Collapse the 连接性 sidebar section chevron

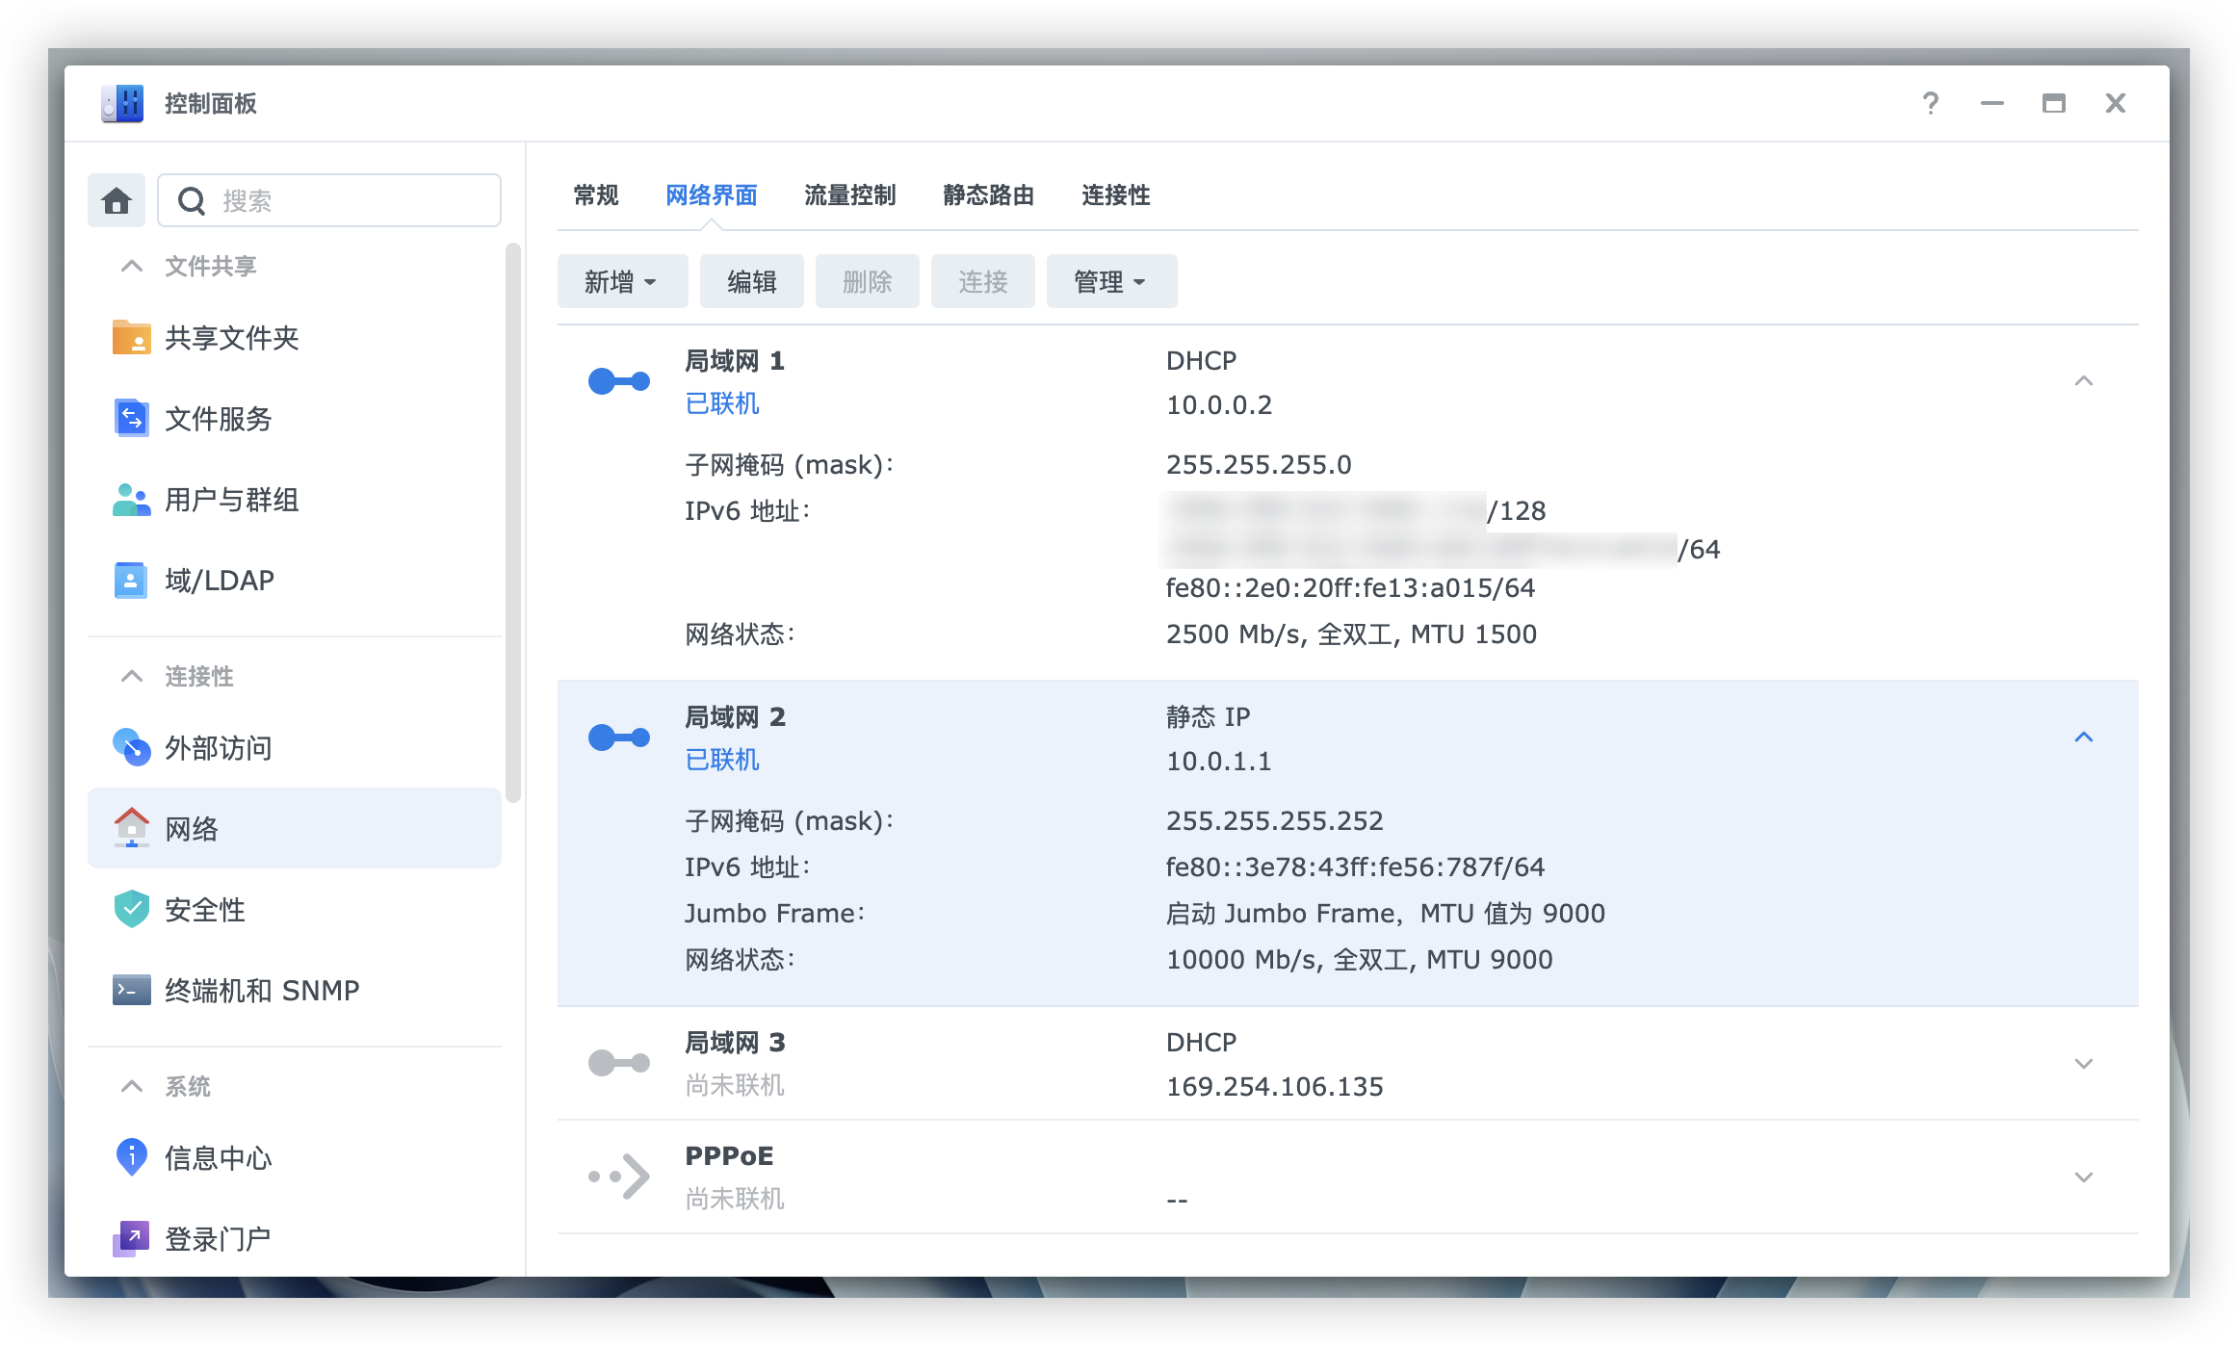[132, 676]
